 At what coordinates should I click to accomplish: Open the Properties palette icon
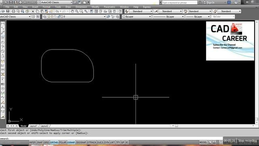click(x=92, y=11)
